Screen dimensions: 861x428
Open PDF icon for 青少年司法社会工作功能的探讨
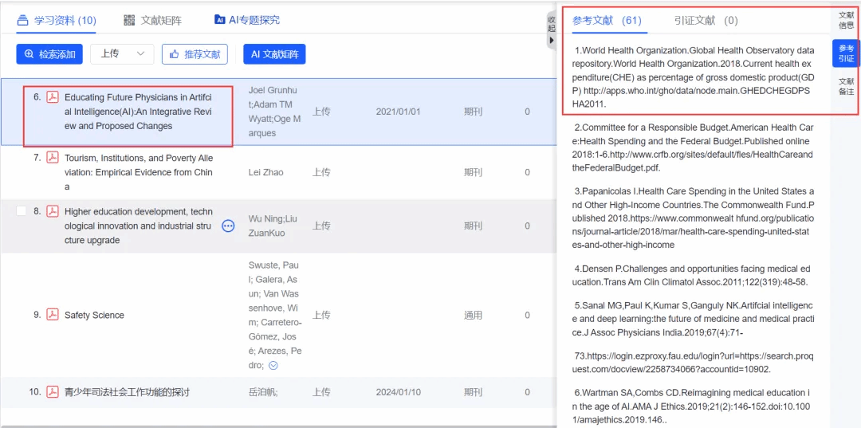[53, 391]
